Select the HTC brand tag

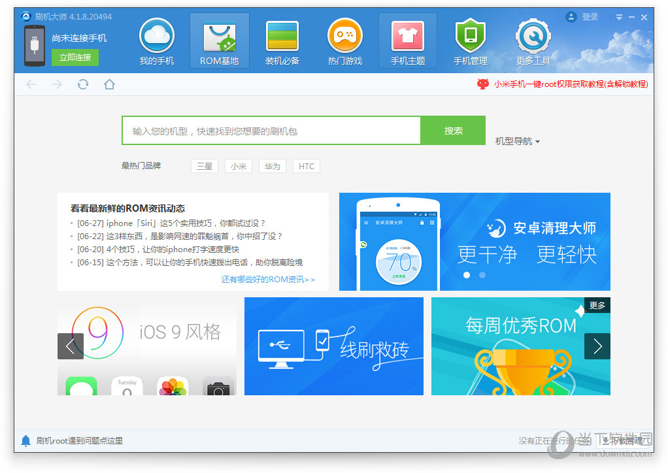tap(307, 166)
